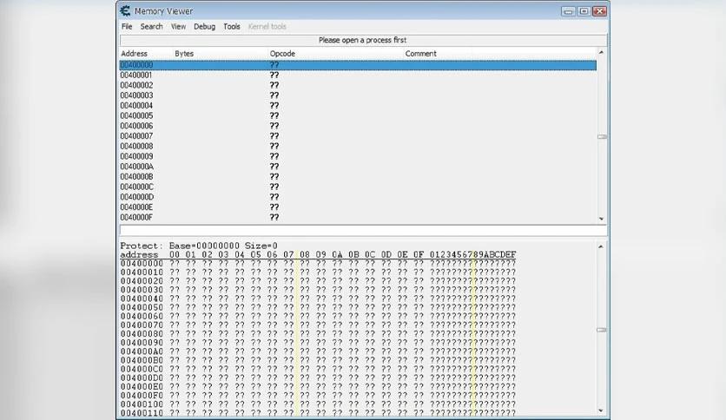Click hex dump address 00400020
Image resolution: width=726 pixels, height=420 pixels.
click(142, 281)
